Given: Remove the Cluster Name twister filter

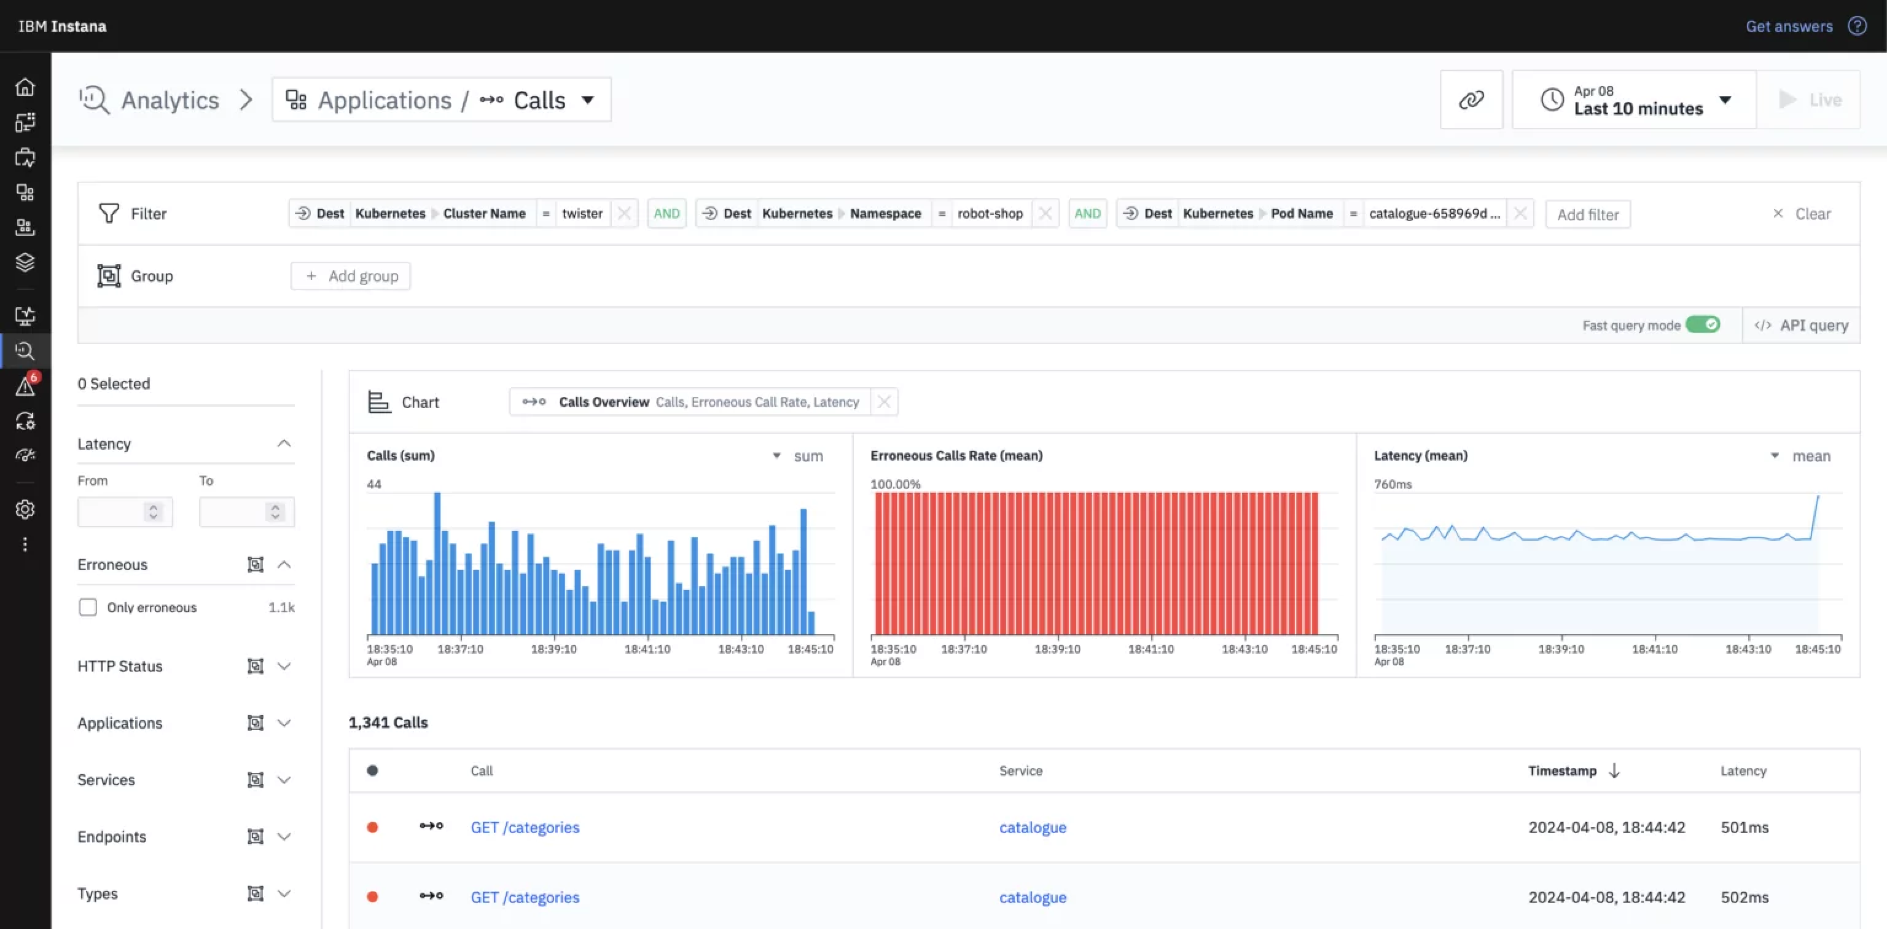Looking at the screenshot, I should pos(624,213).
